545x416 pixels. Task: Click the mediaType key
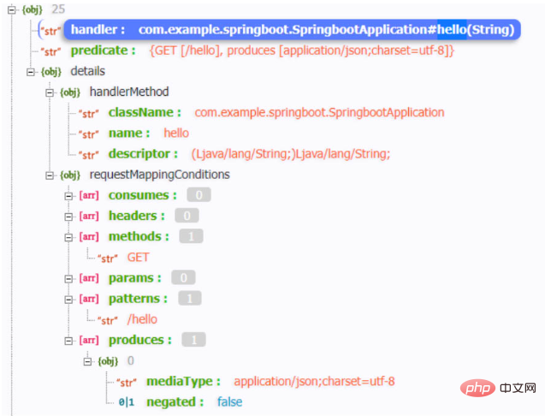coord(183,382)
